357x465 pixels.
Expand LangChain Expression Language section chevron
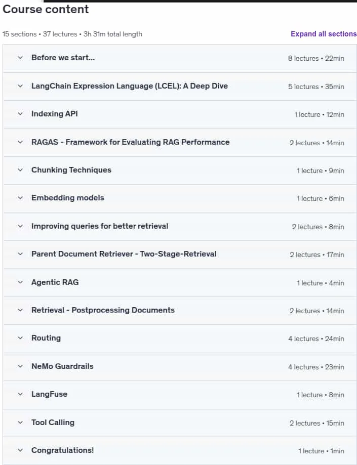20,86
